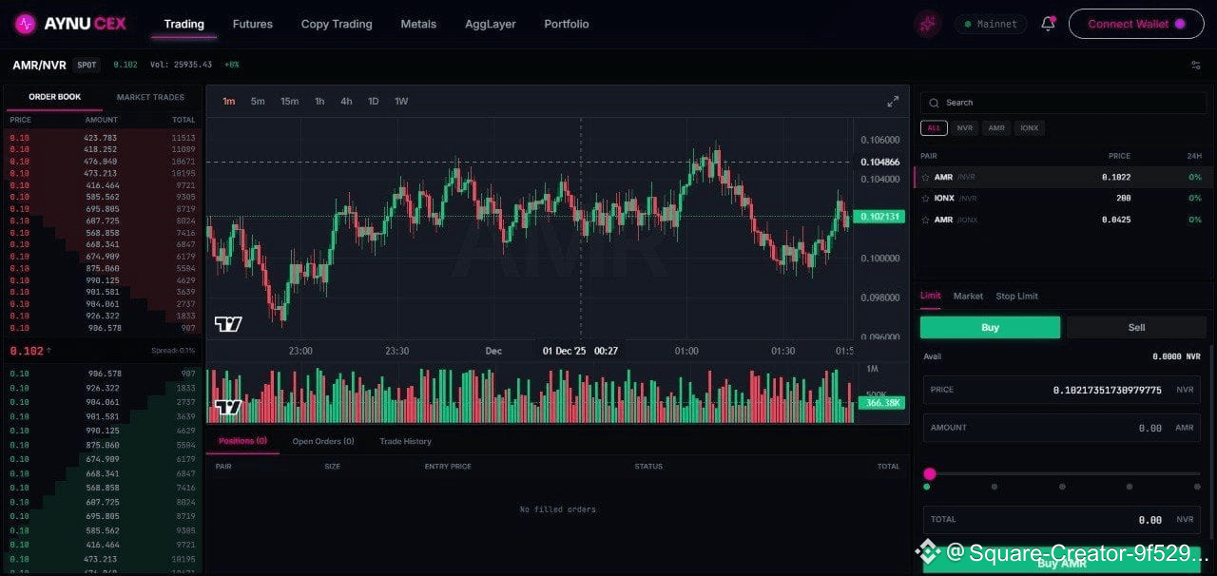This screenshot has width=1217, height=576.
Task: Select the 4h chart interval
Action: tap(346, 101)
